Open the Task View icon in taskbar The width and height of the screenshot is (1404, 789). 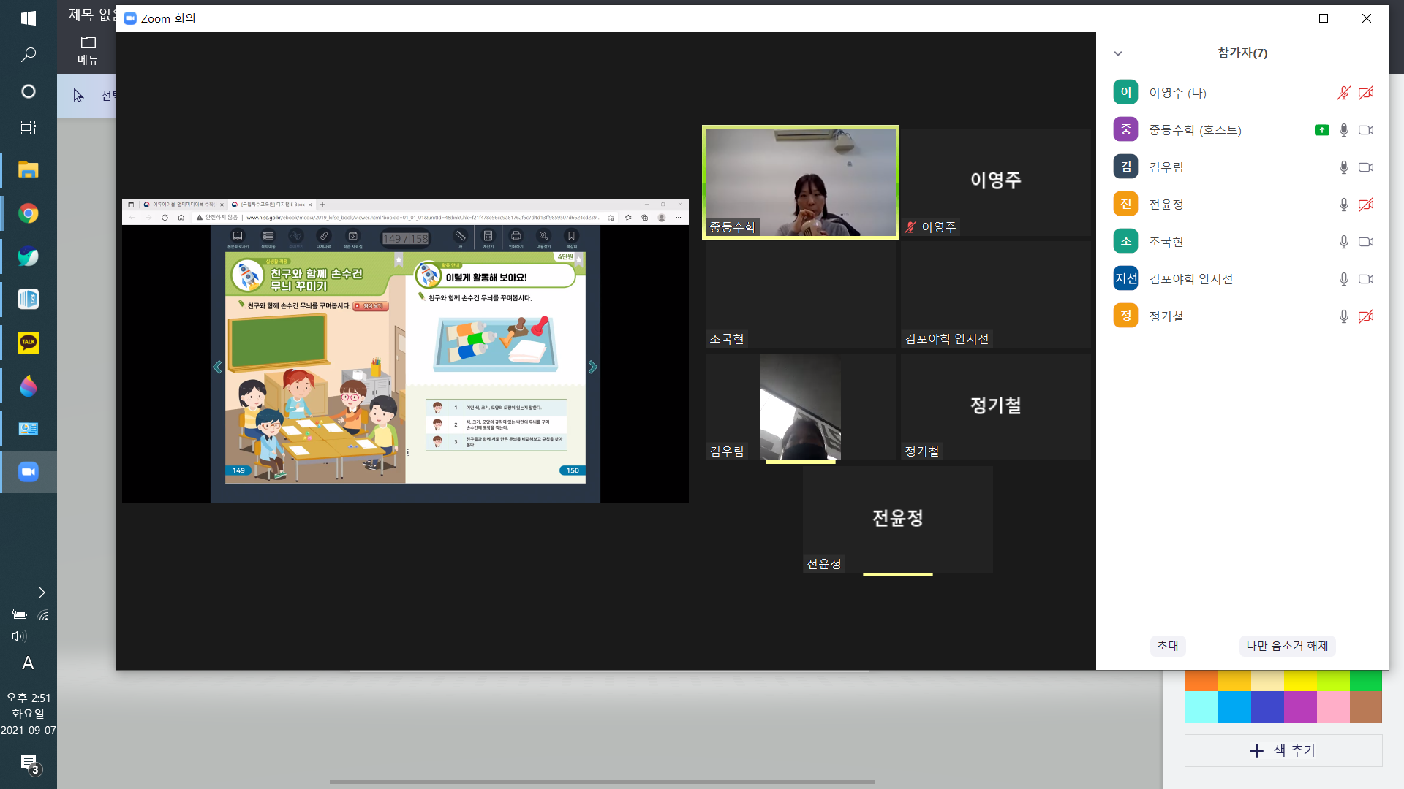[x=29, y=128]
